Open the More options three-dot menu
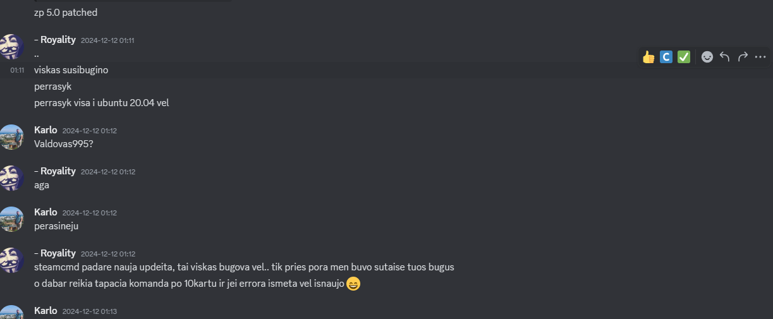The height and width of the screenshot is (319, 773). coord(760,57)
